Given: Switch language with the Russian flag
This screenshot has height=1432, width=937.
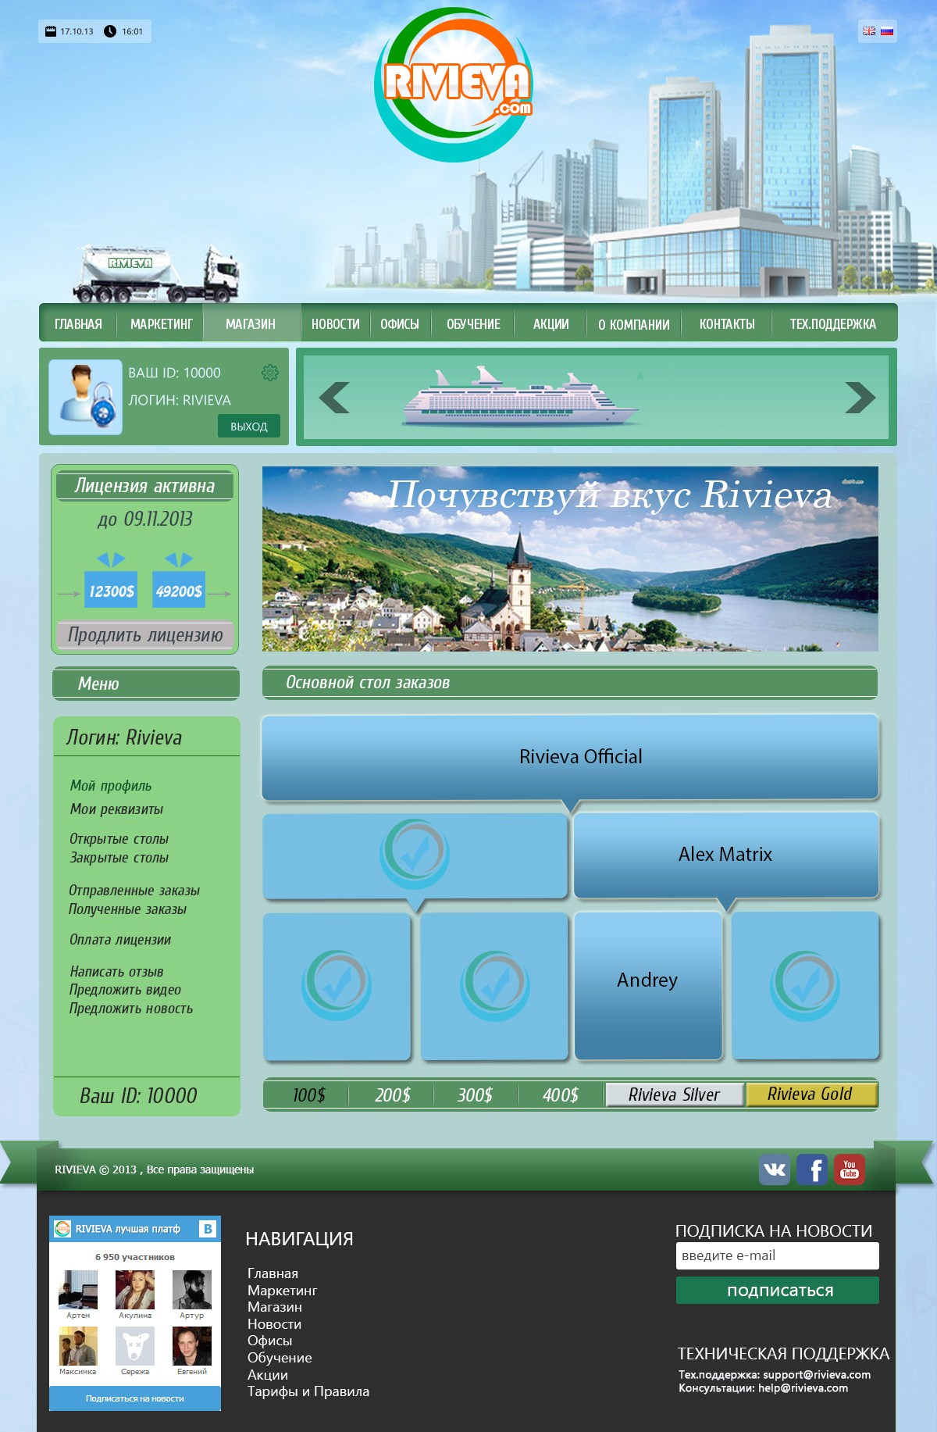Looking at the screenshot, I should coord(887,31).
